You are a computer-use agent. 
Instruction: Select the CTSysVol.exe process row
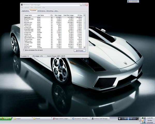(53, 39)
